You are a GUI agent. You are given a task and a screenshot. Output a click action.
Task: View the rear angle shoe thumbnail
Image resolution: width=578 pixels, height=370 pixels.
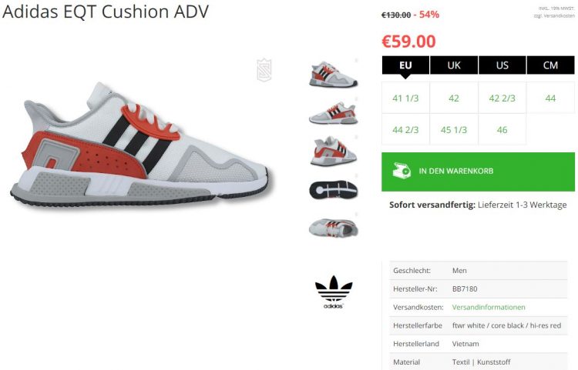click(333, 152)
